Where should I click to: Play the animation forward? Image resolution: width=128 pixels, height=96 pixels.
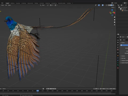[x=52, y=89]
